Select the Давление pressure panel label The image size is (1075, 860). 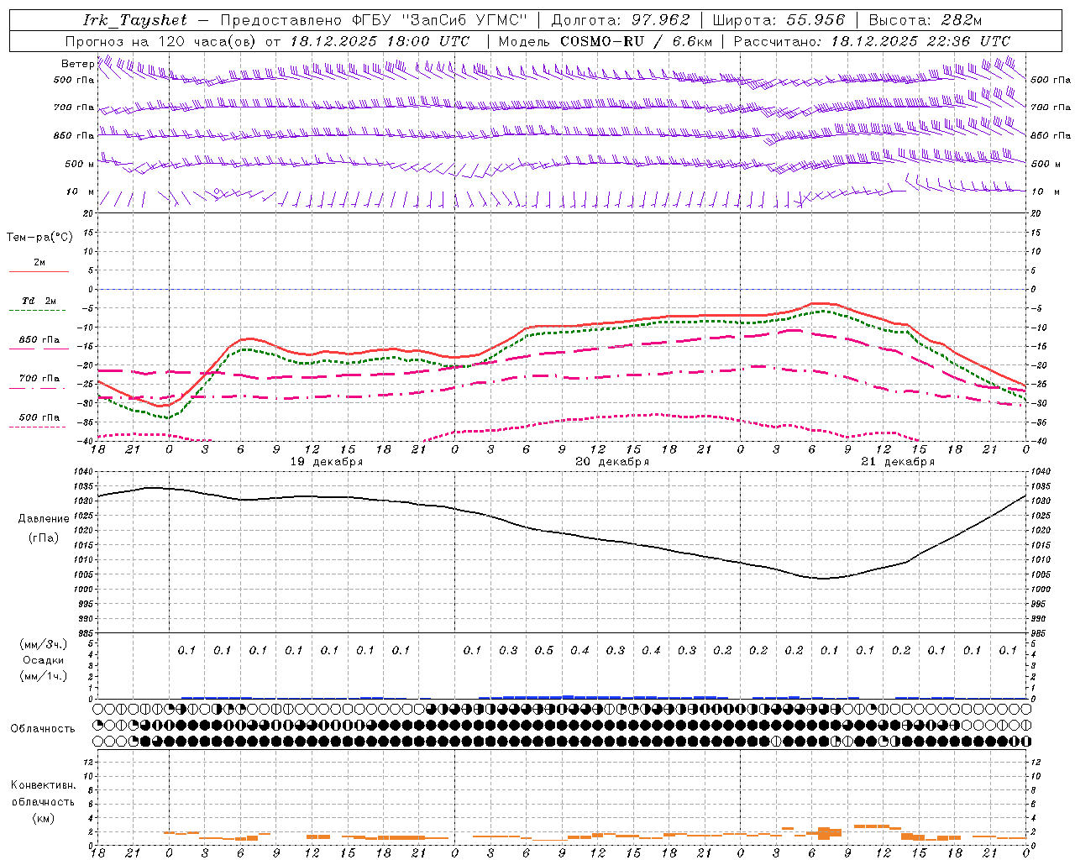(44, 519)
